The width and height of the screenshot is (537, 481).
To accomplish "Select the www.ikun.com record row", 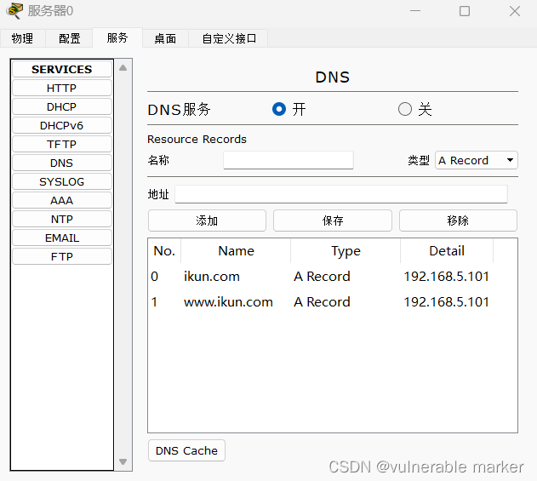I will point(333,302).
